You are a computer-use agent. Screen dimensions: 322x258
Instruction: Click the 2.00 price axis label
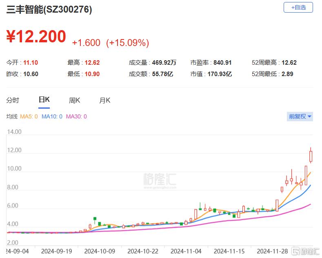tap(13, 243)
